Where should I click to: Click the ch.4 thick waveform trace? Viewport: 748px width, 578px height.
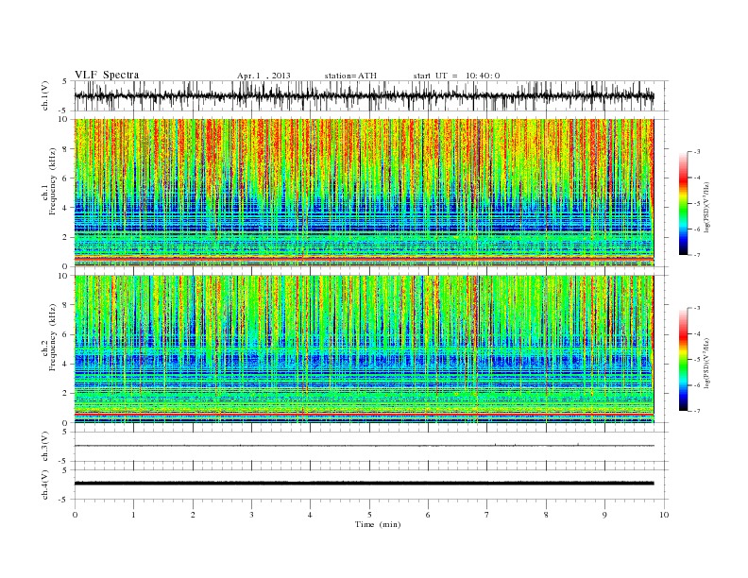click(x=364, y=484)
